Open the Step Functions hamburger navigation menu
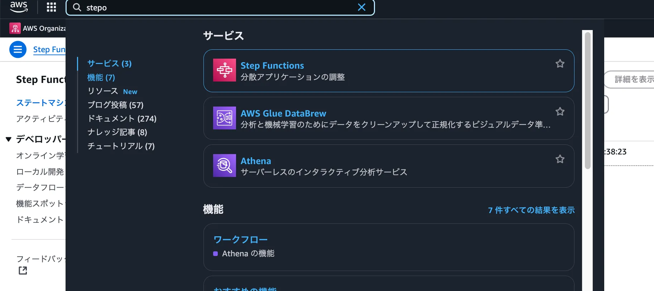 (x=18, y=50)
